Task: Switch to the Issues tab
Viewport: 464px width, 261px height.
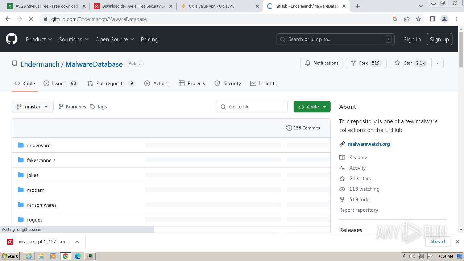Action: (61, 83)
